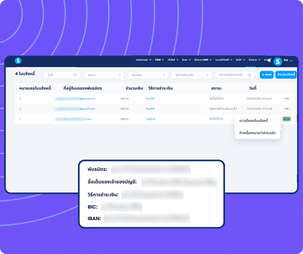
Task: Click the ยังไม่ชำระ status in invoice 1 row
Action: click(217, 119)
